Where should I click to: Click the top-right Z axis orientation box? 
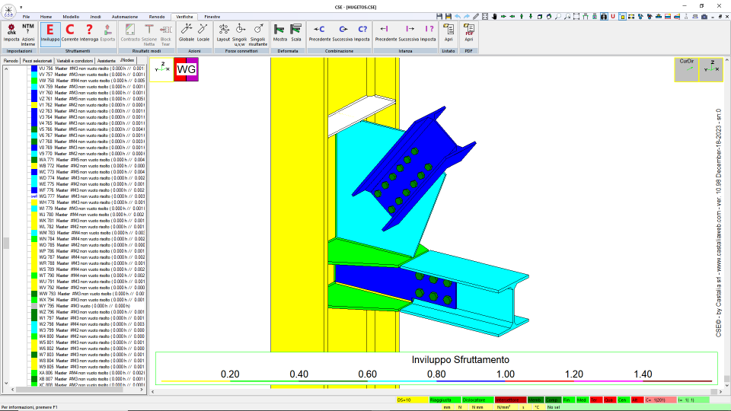click(711, 69)
